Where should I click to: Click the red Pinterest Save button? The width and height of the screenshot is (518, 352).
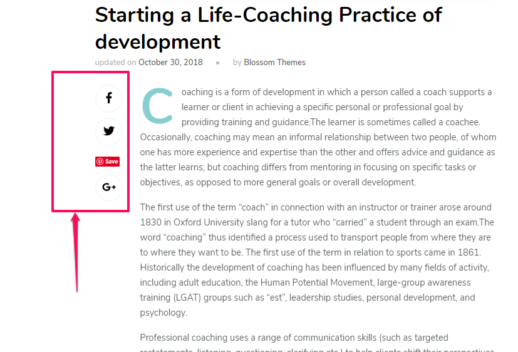point(107,162)
